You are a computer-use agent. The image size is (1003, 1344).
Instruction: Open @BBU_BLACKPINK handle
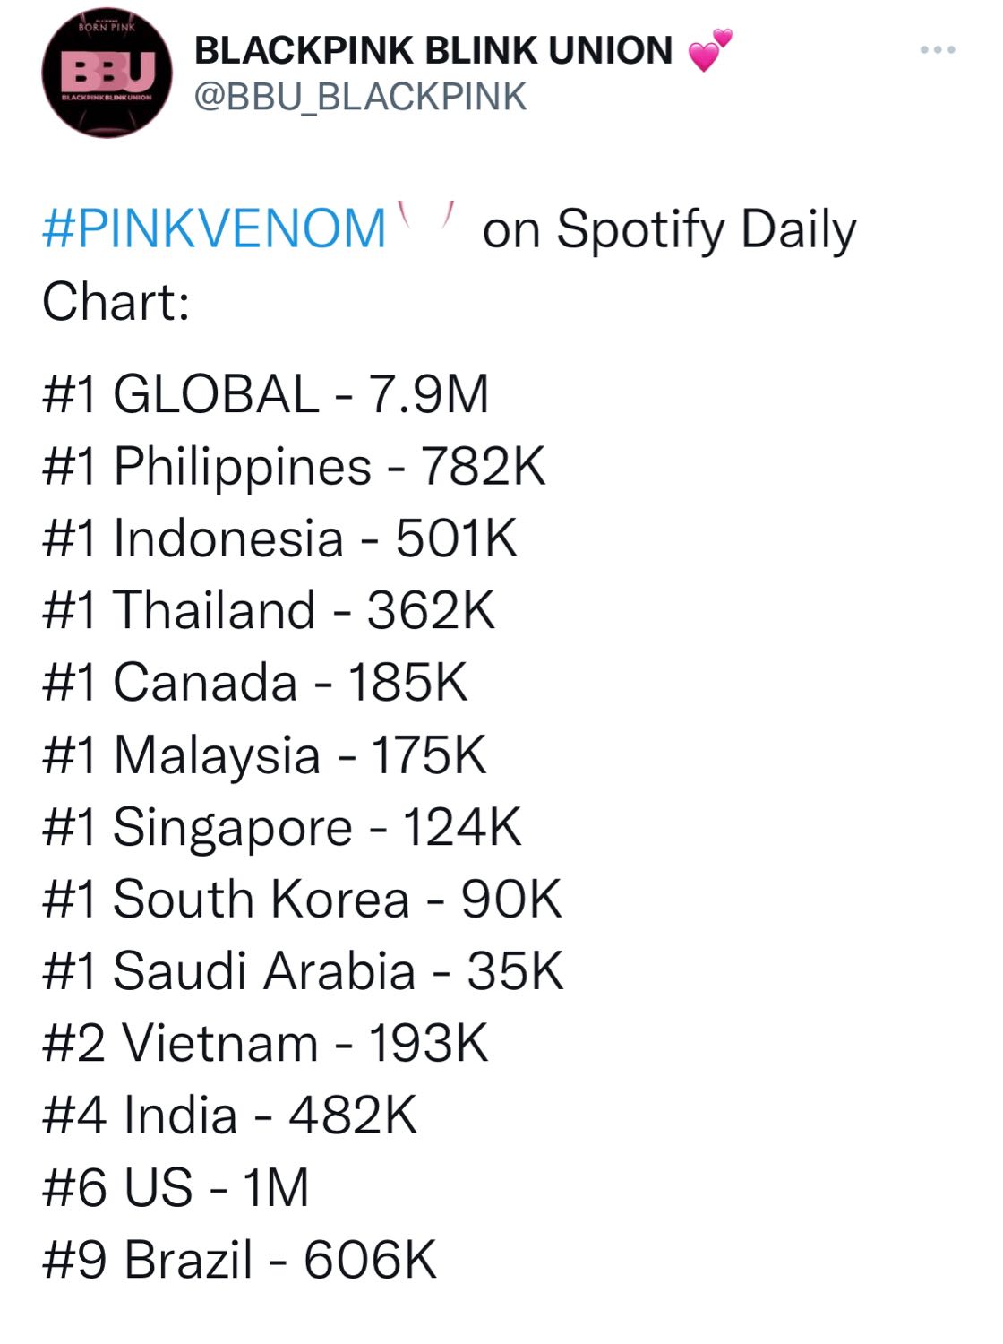360,97
